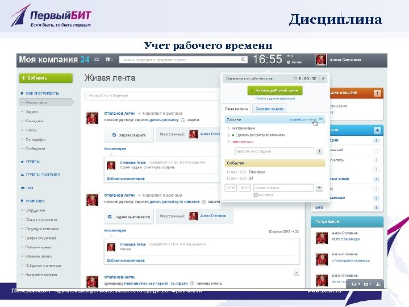Open Задачи in the sidebar menu

tap(31, 112)
